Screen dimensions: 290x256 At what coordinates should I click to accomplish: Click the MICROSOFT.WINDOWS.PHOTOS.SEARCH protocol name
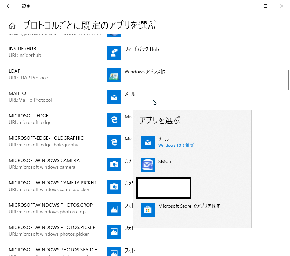(x=53, y=250)
